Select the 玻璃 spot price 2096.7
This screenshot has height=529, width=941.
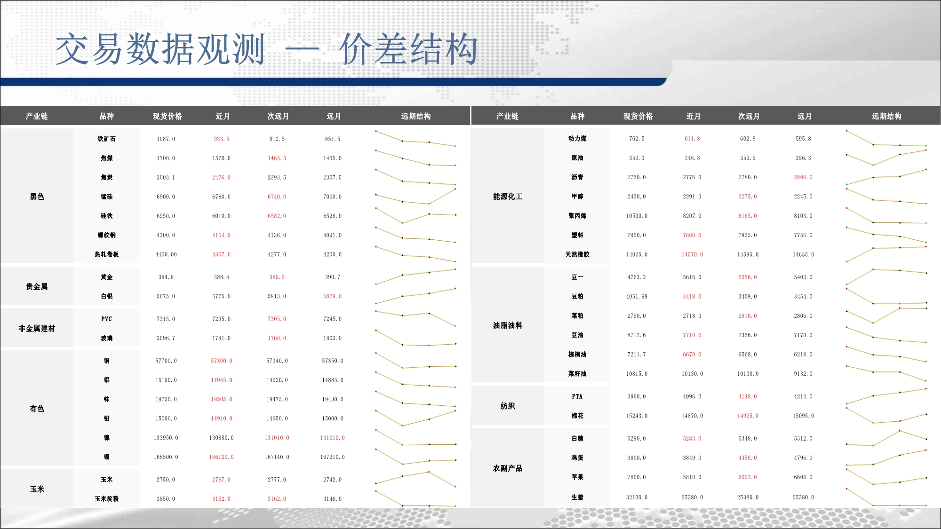pos(166,338)
